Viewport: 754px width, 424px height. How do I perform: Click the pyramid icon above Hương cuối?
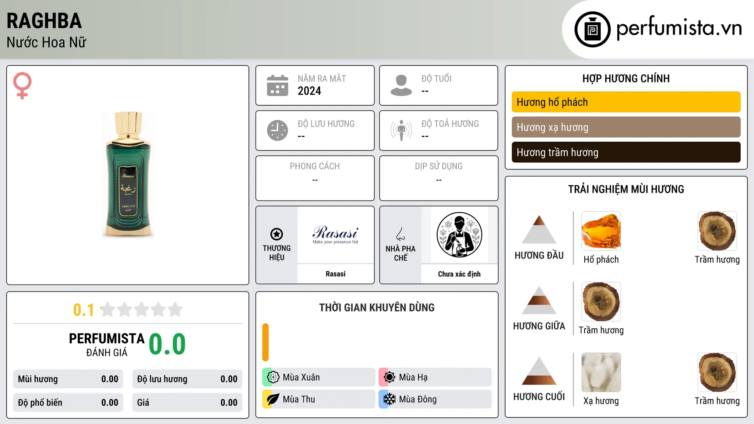[539, 371]
